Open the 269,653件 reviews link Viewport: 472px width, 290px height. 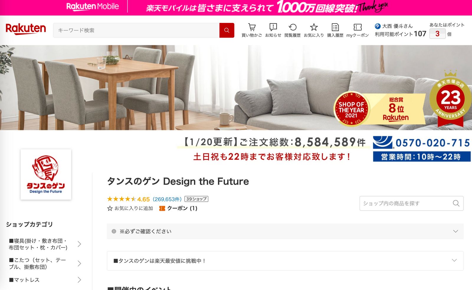pyautogui.click(x=167, y=199)
